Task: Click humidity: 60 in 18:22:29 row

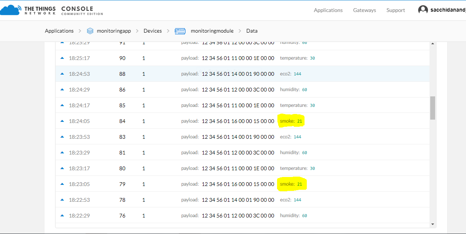Action: click(x=294, y=216)
